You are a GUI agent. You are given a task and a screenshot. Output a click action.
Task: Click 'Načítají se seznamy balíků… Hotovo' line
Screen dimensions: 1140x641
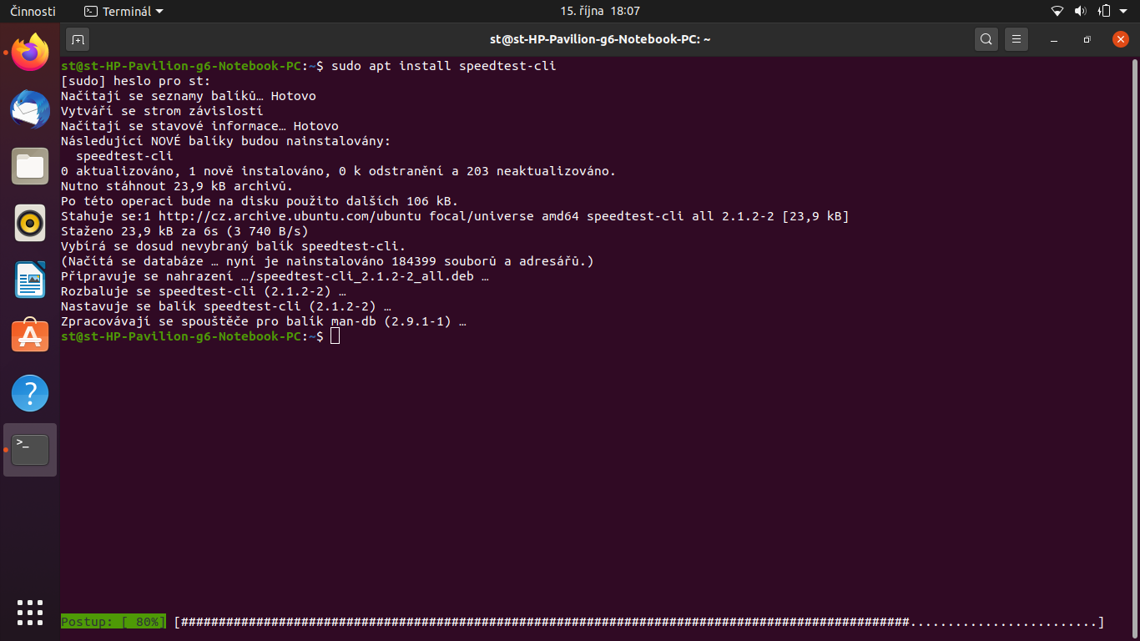189,96
